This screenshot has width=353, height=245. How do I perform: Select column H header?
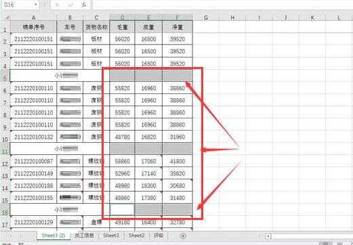[232, 18]
